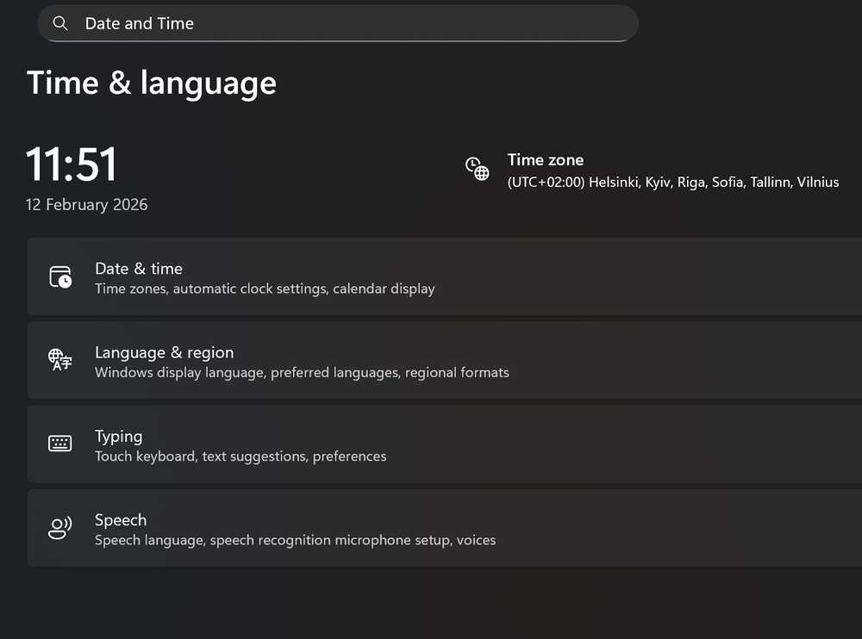Focus the search box containing 'Date and Time'
Screen dimensions: 862x639
click(x=345, y=23)
